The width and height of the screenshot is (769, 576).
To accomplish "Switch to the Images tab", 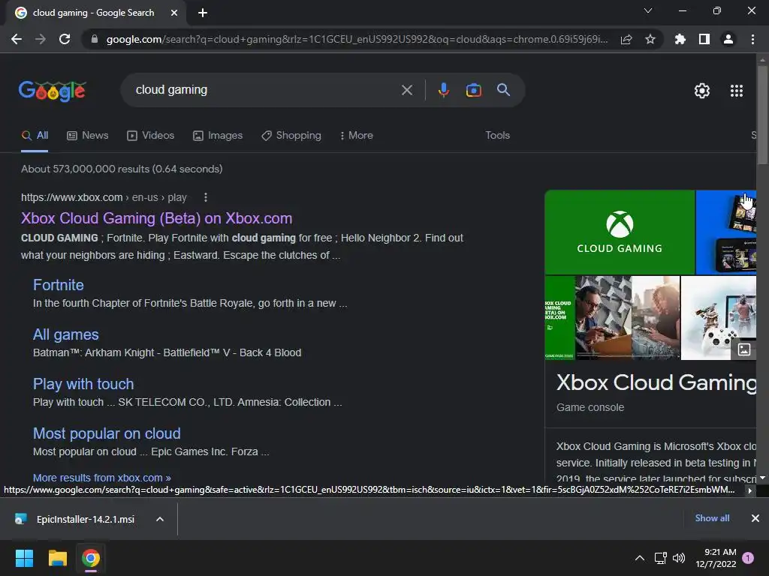I will 218,136.
